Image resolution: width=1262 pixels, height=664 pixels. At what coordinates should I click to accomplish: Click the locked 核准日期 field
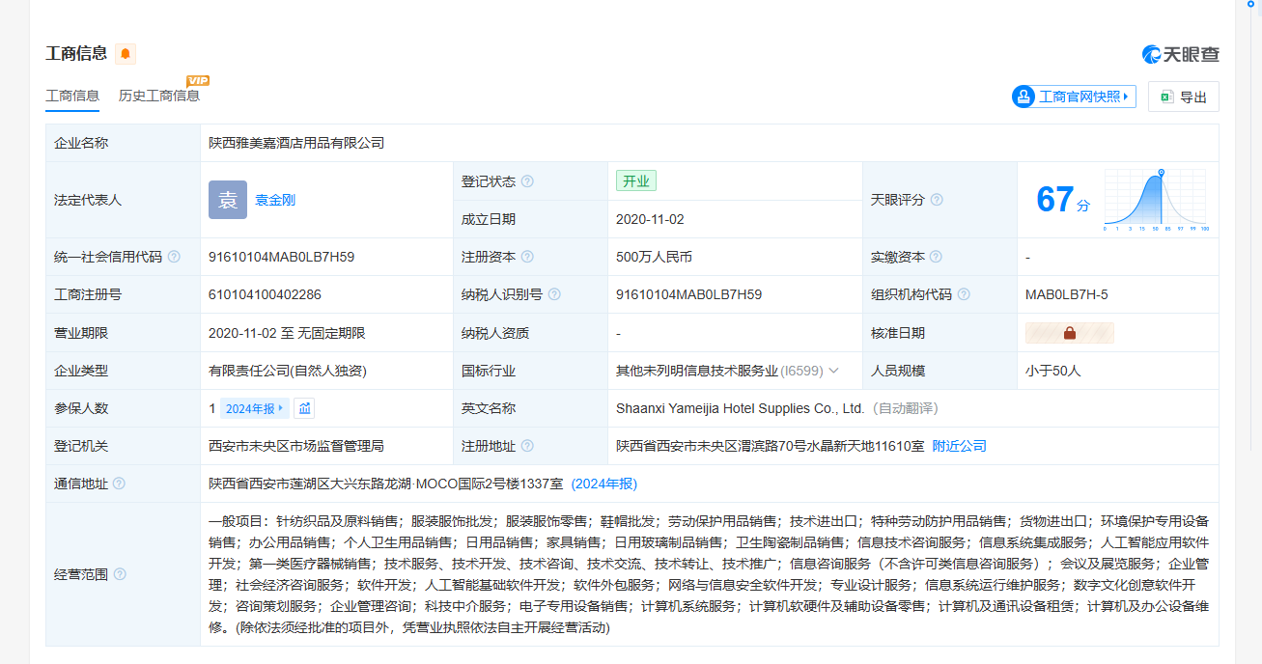[1069, 333]
